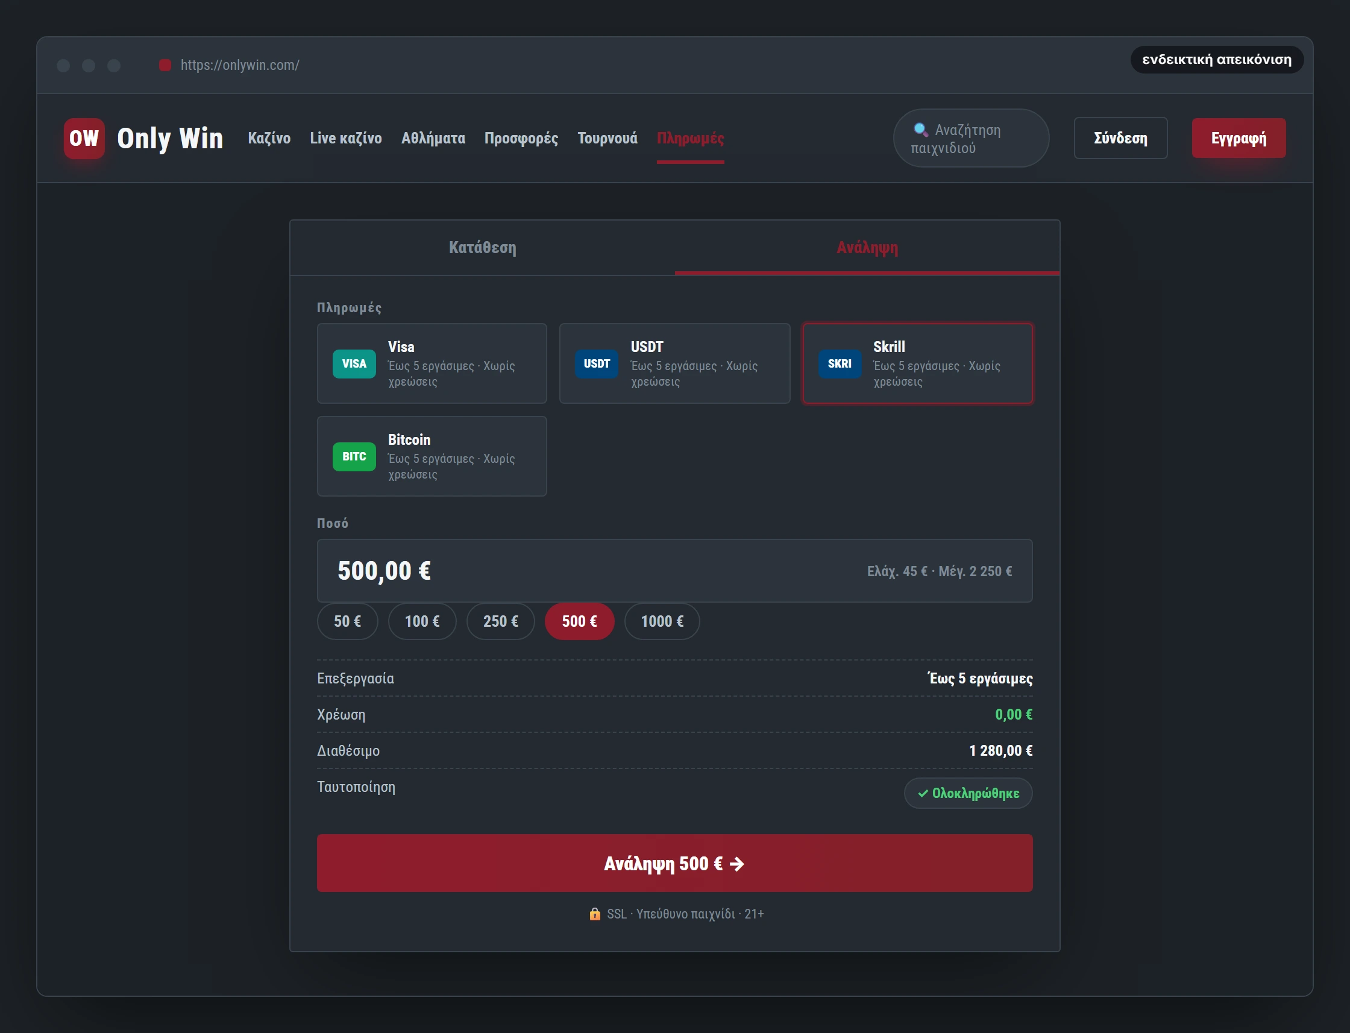This screenshot has width=1350, height=1033.
Task: Switch to the Ανάληψη tab
Action: pyautogui.click(x=867, y=248)
